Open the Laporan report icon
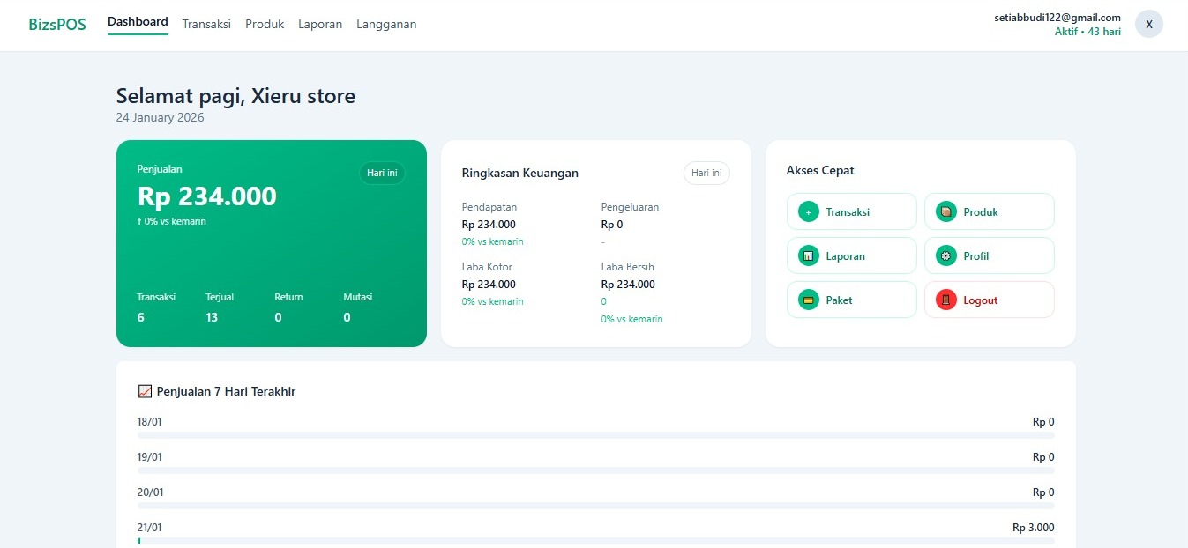1188x548 pixels. coord(808,255)
